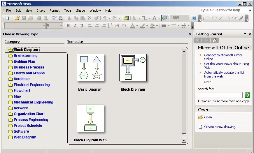Open the Getting Started pane dropdown arrow

245,34
